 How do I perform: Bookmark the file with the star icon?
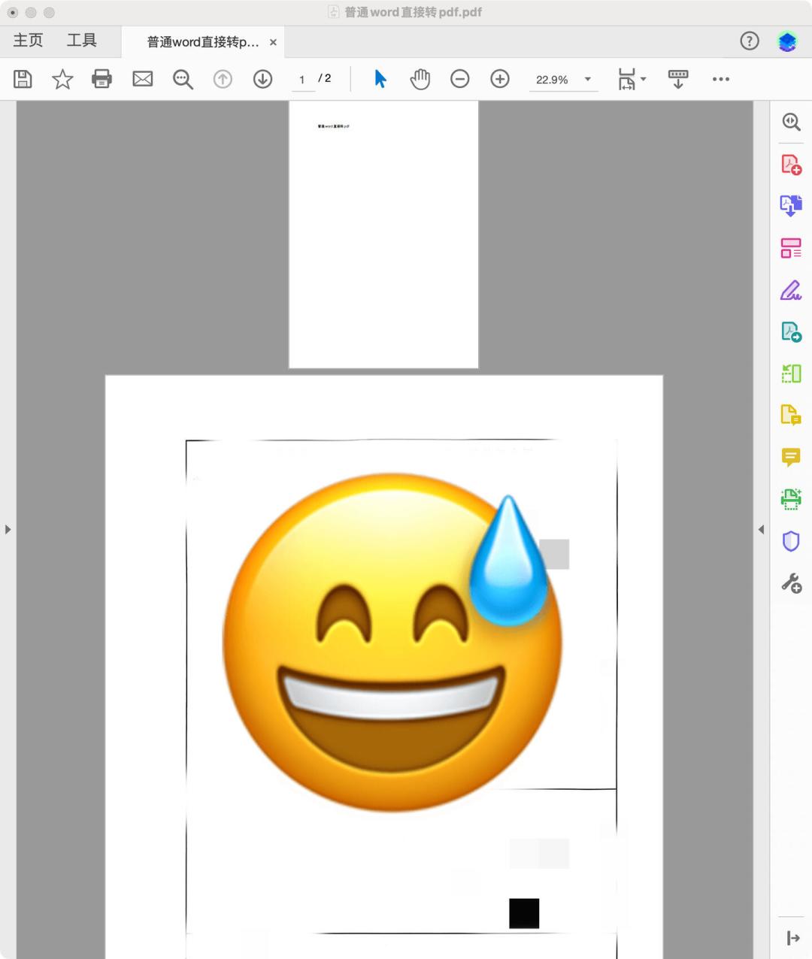click(62, 79)
